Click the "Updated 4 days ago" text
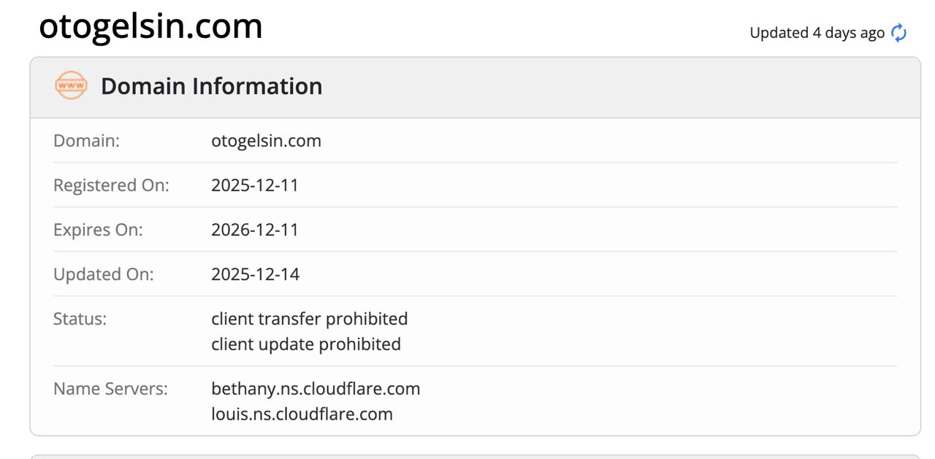Screen dimensions: 935x459 click(x=817, y=33)
